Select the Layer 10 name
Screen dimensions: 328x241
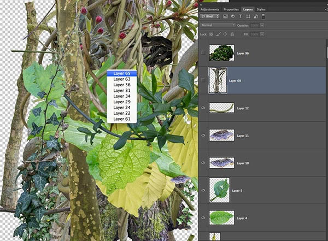pyautogui.click(x=243, y=163)
